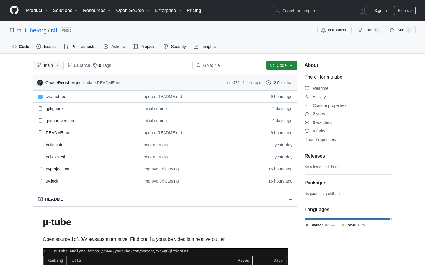Screen dimensions: 425x265
Task: Click the Report repository link
Action: click(x=320, y=140)
